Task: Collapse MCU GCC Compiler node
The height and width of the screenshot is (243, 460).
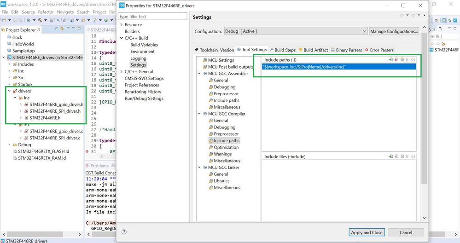Action: pos(199,114)
